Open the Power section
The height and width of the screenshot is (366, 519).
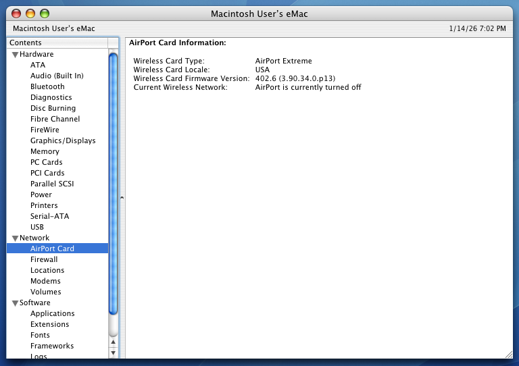click(41, 194)
